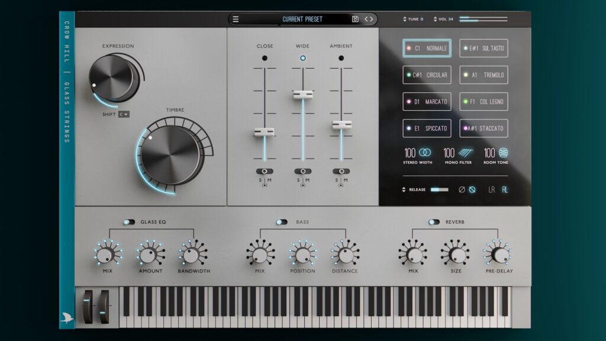This screenshot has width=606, height=341.
Task: Open the hamburger menu in top bar
Action: coord(236,19)
